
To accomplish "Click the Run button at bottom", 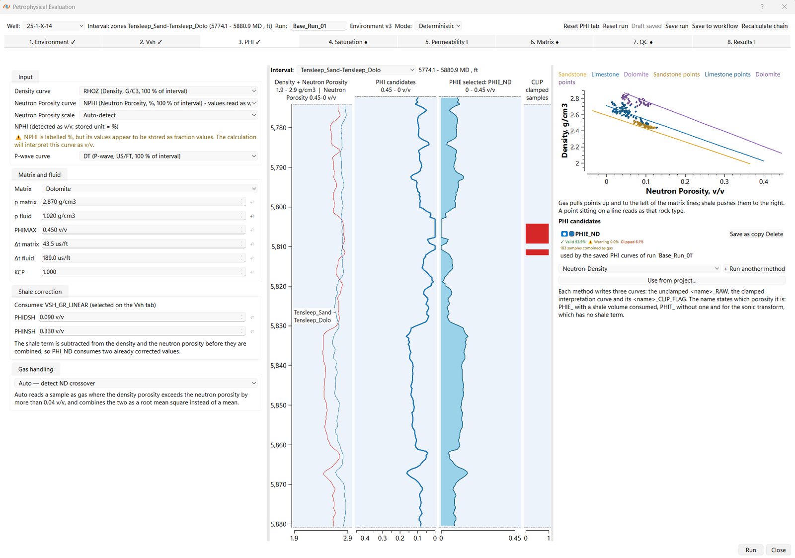I will pos(750,550).
